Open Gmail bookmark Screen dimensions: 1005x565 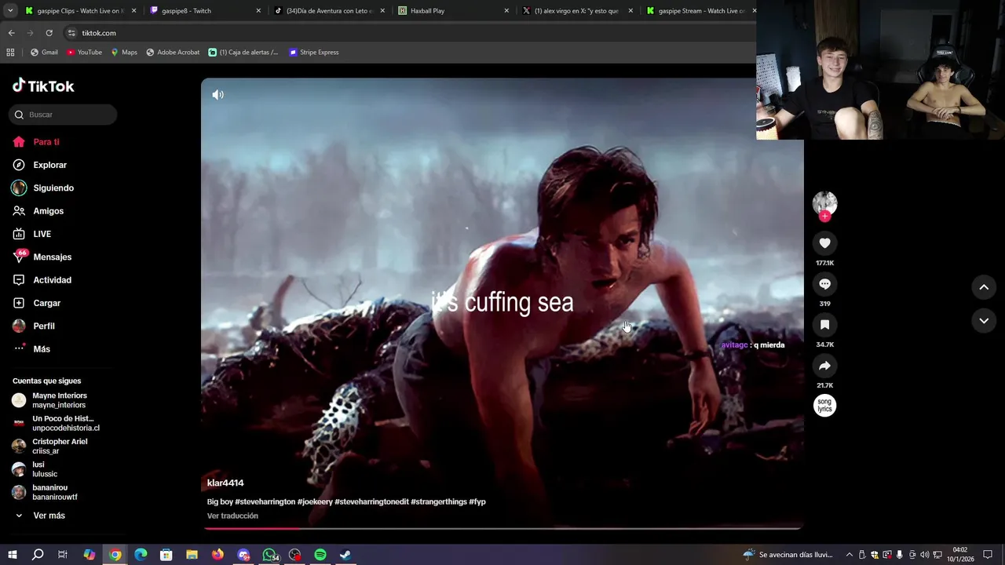44,53
